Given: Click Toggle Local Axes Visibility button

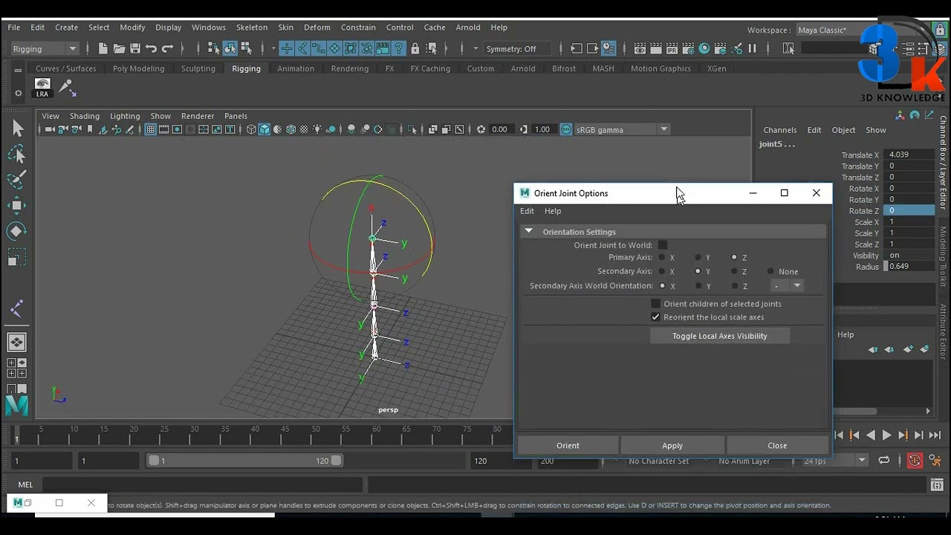Looking at the screenshot, I should pyautogui.click(x=719, y=336).
